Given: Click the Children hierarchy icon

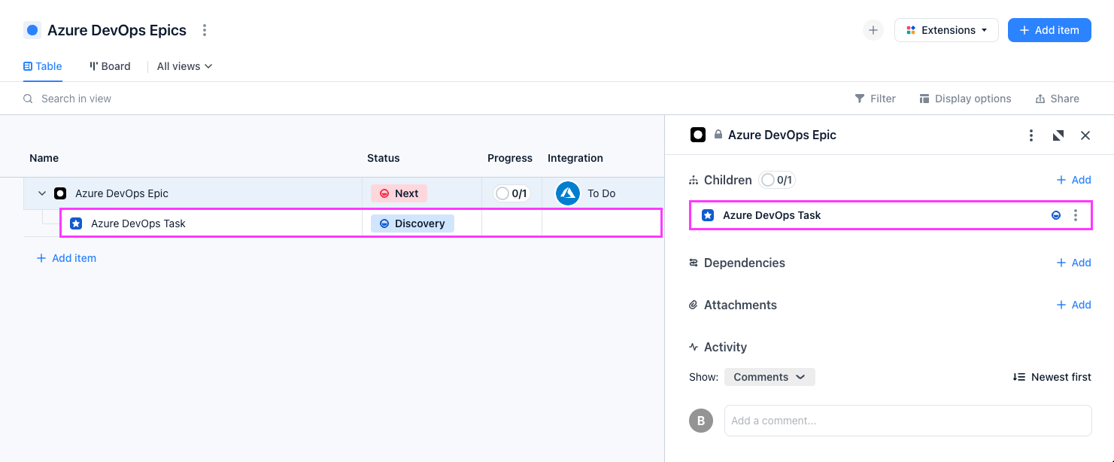Looking at the screenshot, I should pos(694,180).
